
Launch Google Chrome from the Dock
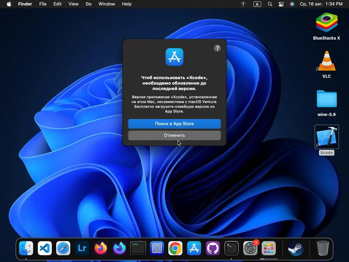click(175, 248)
